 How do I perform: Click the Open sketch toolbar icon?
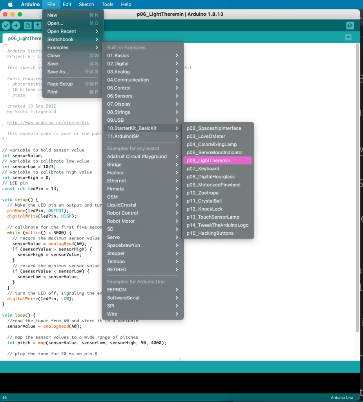37,26
